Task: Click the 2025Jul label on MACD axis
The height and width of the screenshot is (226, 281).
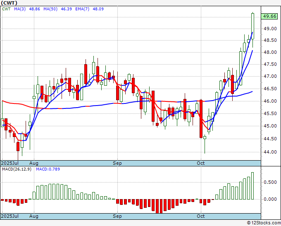Action: (x=10, y=216)
